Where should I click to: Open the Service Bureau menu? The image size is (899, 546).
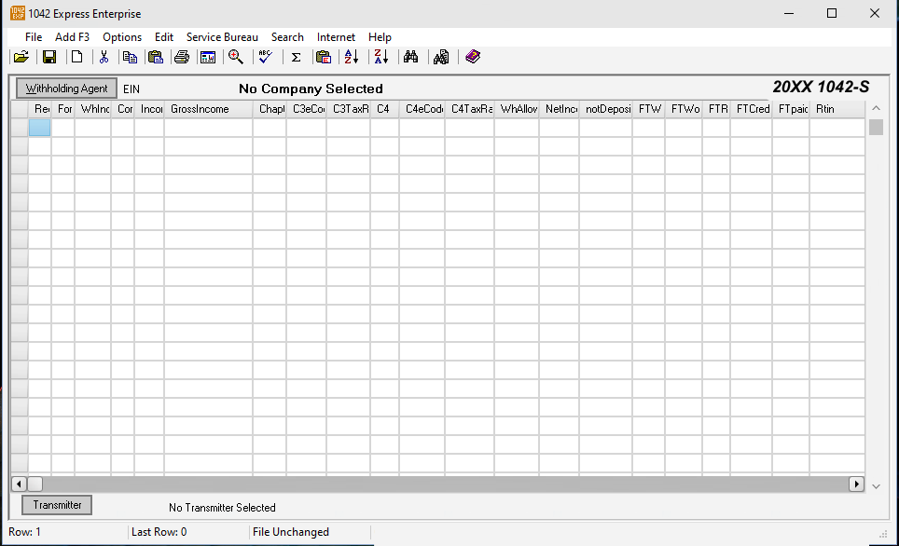(222, 37)
